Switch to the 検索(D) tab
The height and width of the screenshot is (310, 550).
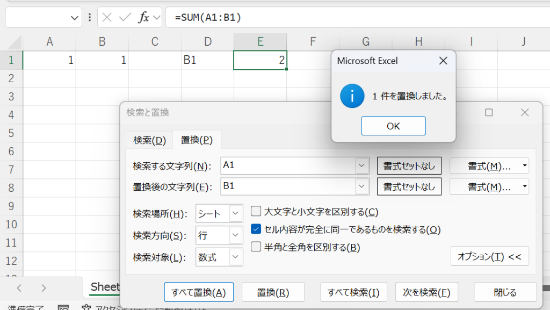pos(149,140)
